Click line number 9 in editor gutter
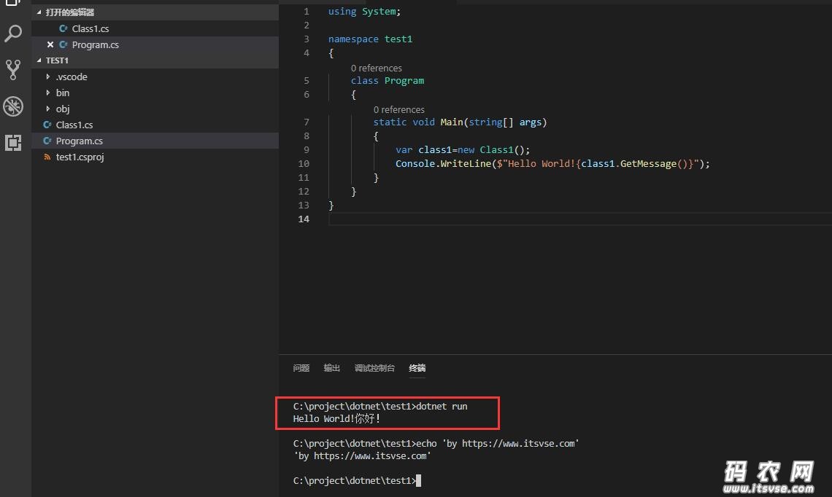The width and height of the screenshot is (832, 497). 307,150
